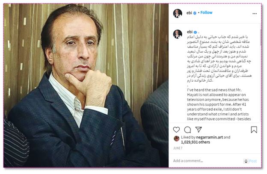Screen dimensions: 267x174
Task: Click the liker's small avatar thumbnail
Action: tap(176, 139)
